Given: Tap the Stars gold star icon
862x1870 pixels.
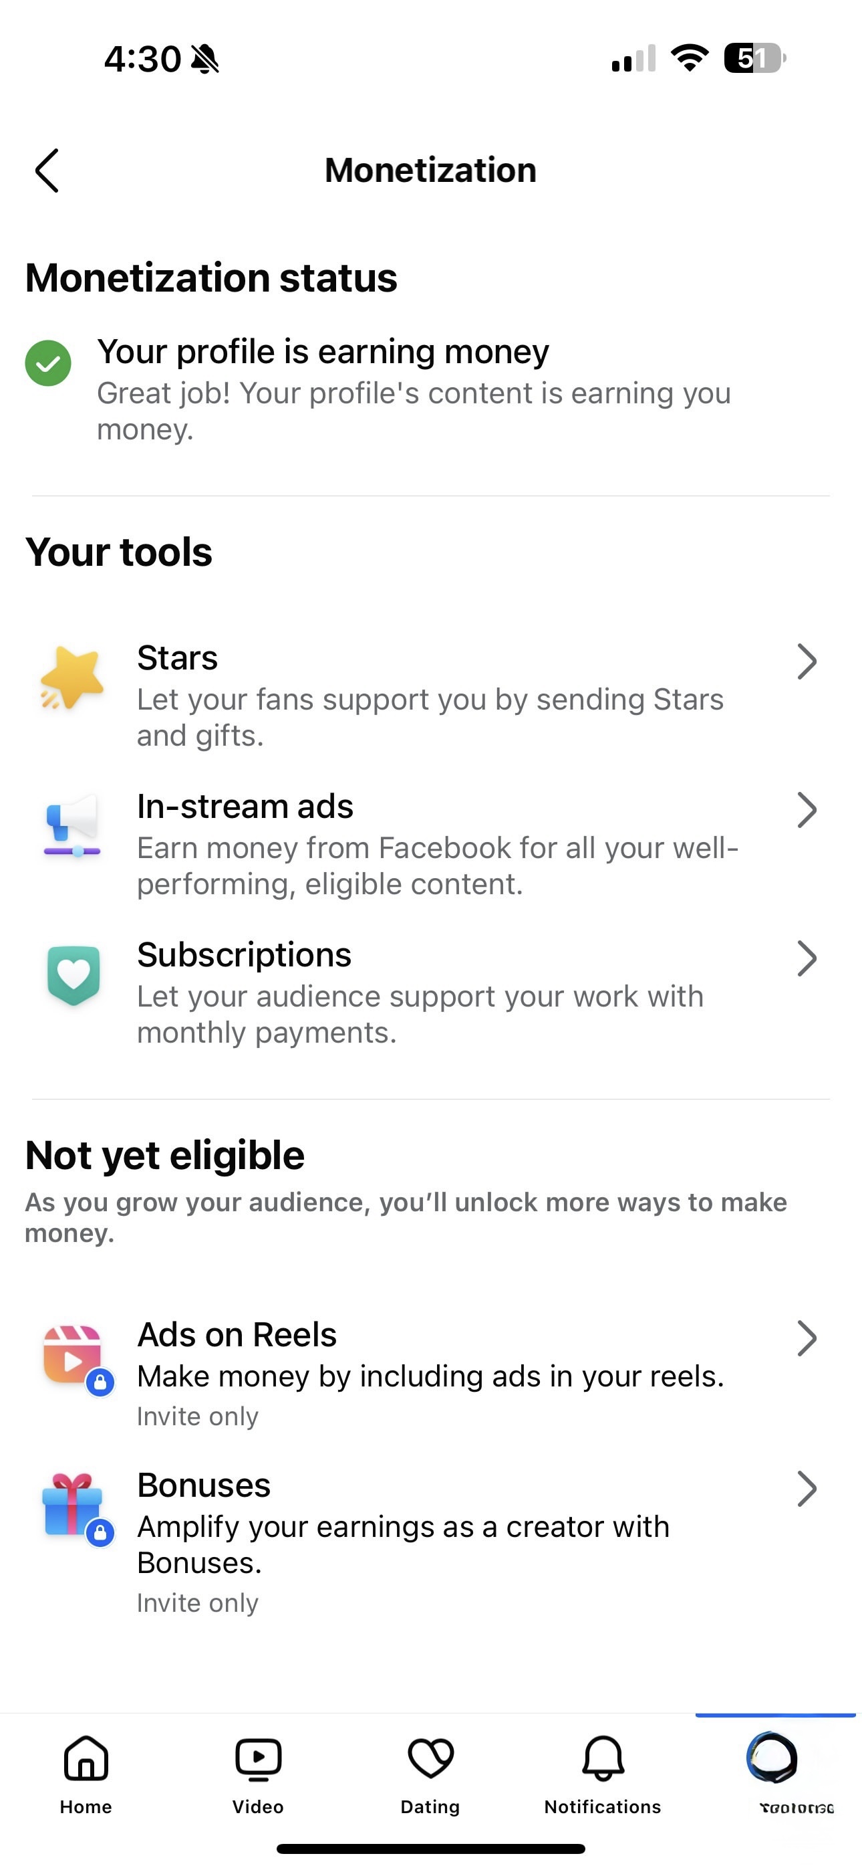Looking at the screenshot, I should point(72,678).
